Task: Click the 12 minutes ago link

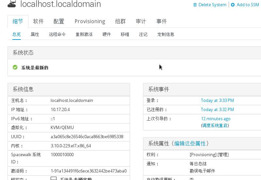Action: [216, 119]
